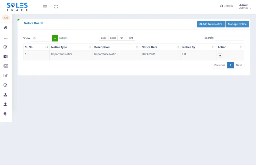
Task: Click the SalesTrace logo
Action: click(17, 7)
